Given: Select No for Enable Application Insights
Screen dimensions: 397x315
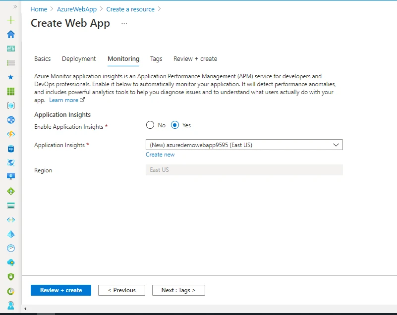Looking at the screenshot, I should [x=150, y=125].
